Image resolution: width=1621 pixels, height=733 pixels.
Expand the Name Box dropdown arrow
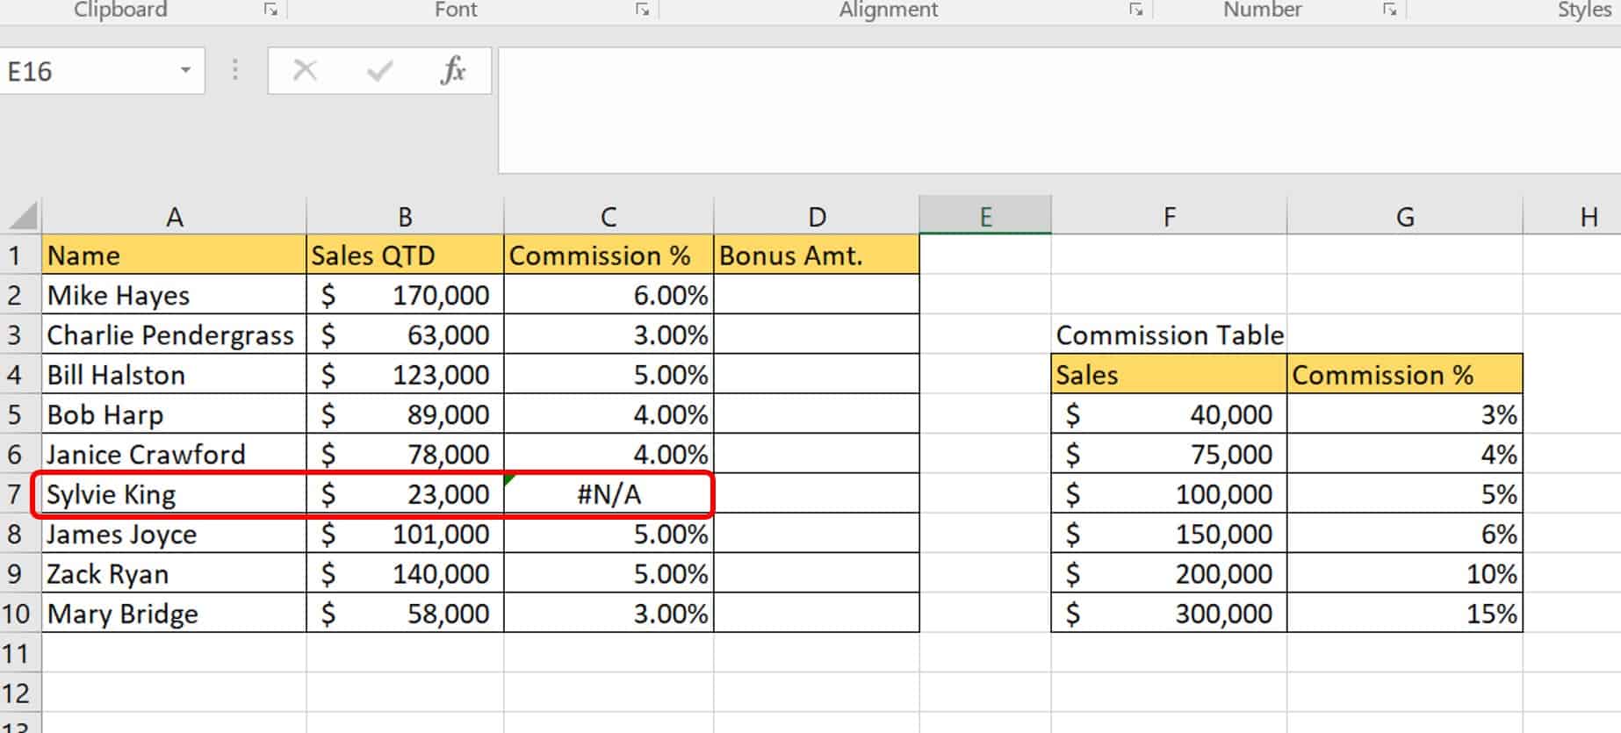click(x=185, y=70)
